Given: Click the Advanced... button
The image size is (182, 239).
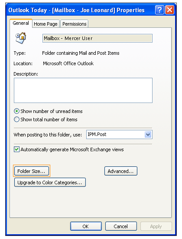Looking at the screenshot, I should click(121, 171).
